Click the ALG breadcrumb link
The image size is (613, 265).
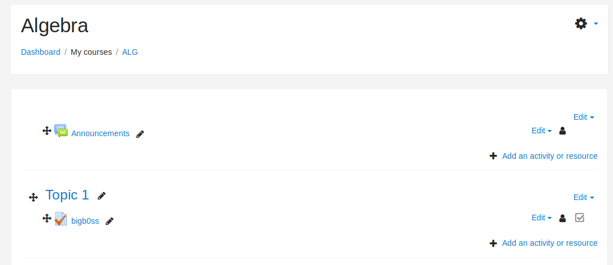tap(130, 52)
